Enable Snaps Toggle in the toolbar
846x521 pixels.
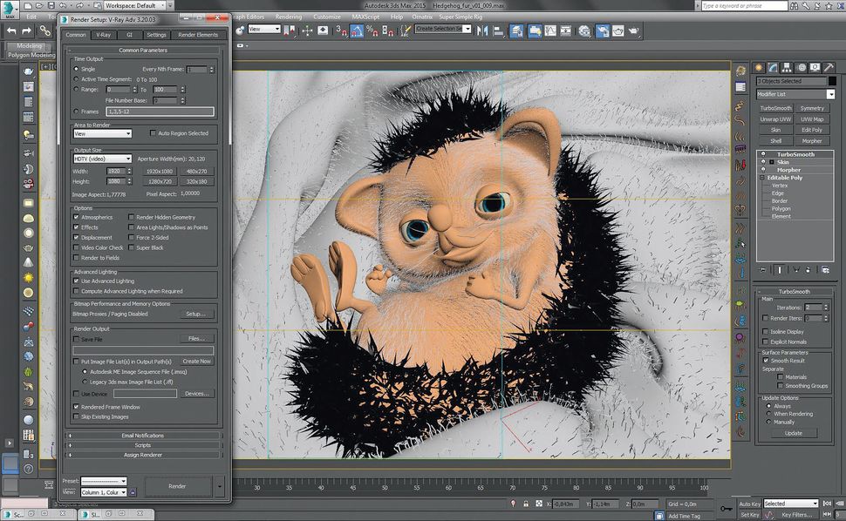pyautogui.click(x=339, y=32)
